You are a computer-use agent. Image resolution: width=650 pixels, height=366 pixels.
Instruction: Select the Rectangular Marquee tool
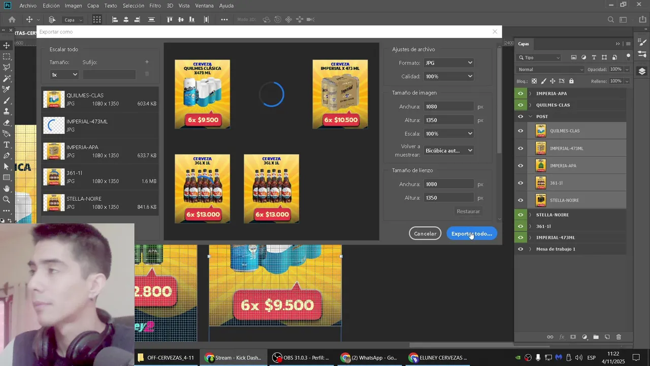7,56
